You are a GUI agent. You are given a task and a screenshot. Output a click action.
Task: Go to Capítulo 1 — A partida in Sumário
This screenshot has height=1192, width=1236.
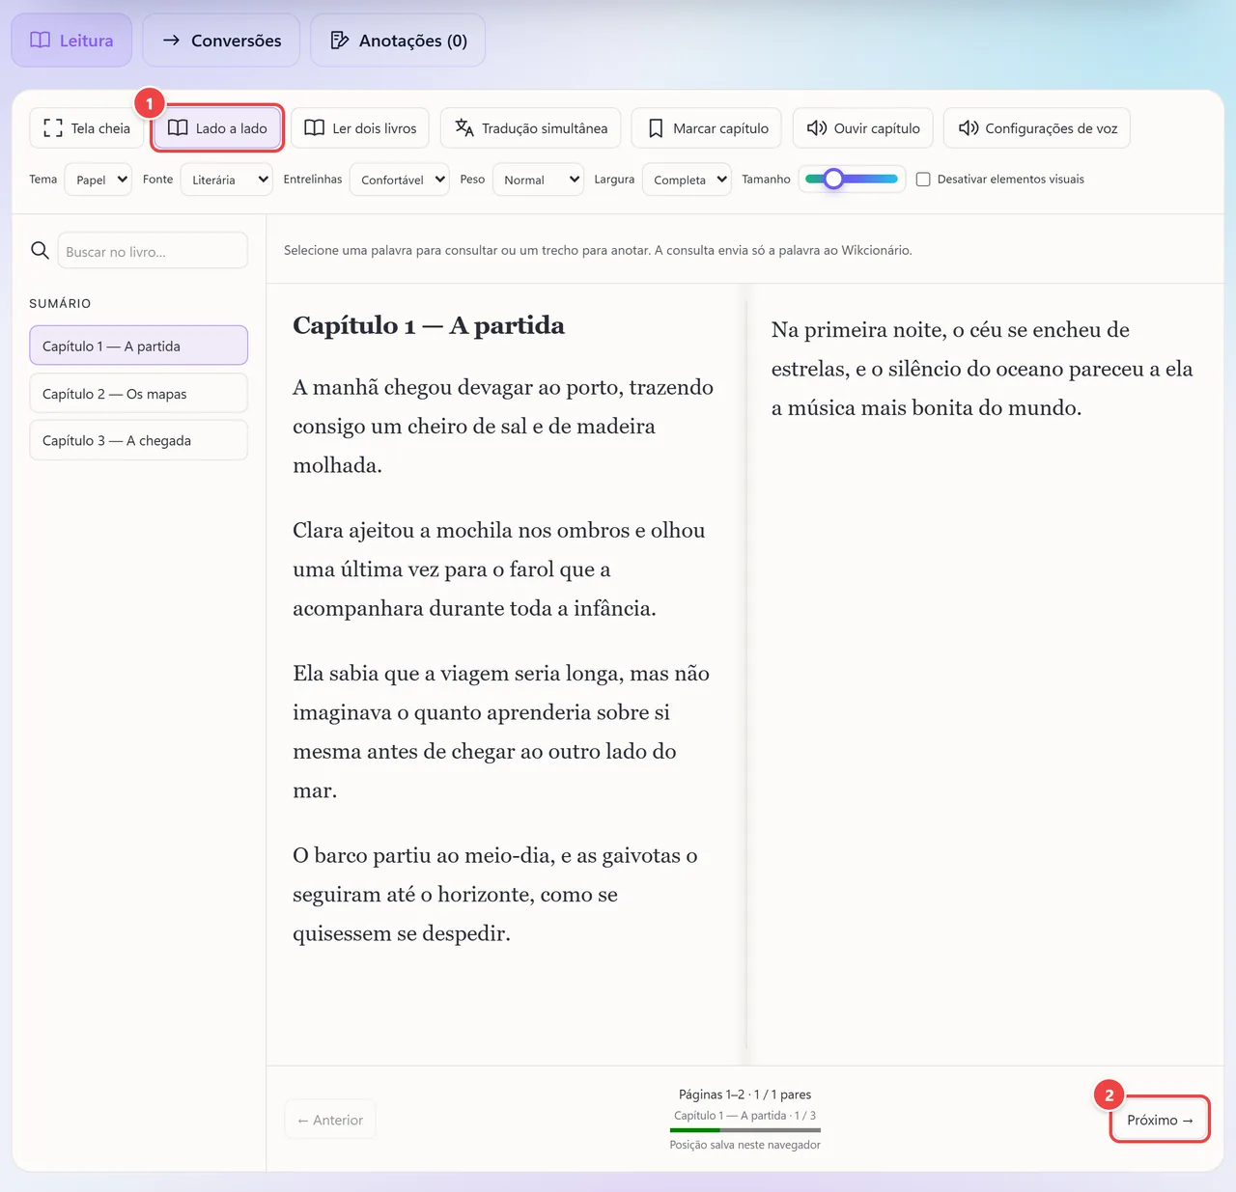(x=138, y=346)
